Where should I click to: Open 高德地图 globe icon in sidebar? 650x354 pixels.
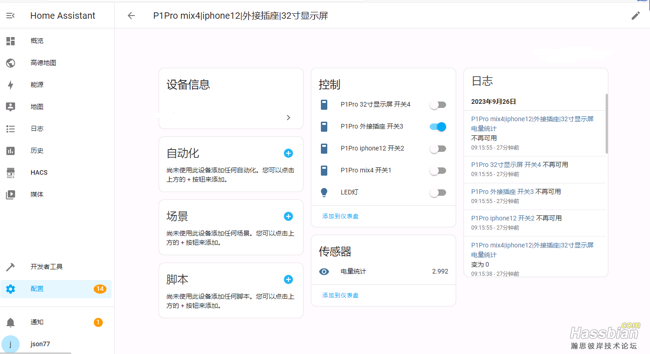click(x=11, y=63)
